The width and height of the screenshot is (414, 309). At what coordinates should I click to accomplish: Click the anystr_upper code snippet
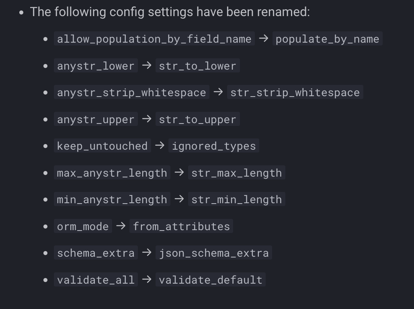(x=96, y=119)
